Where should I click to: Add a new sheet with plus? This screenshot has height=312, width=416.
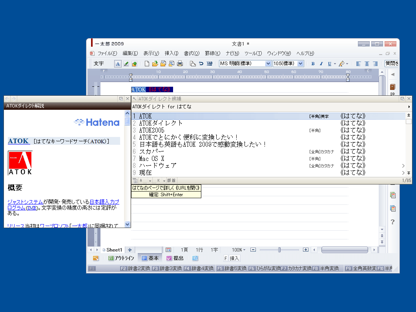coord(130,250)
